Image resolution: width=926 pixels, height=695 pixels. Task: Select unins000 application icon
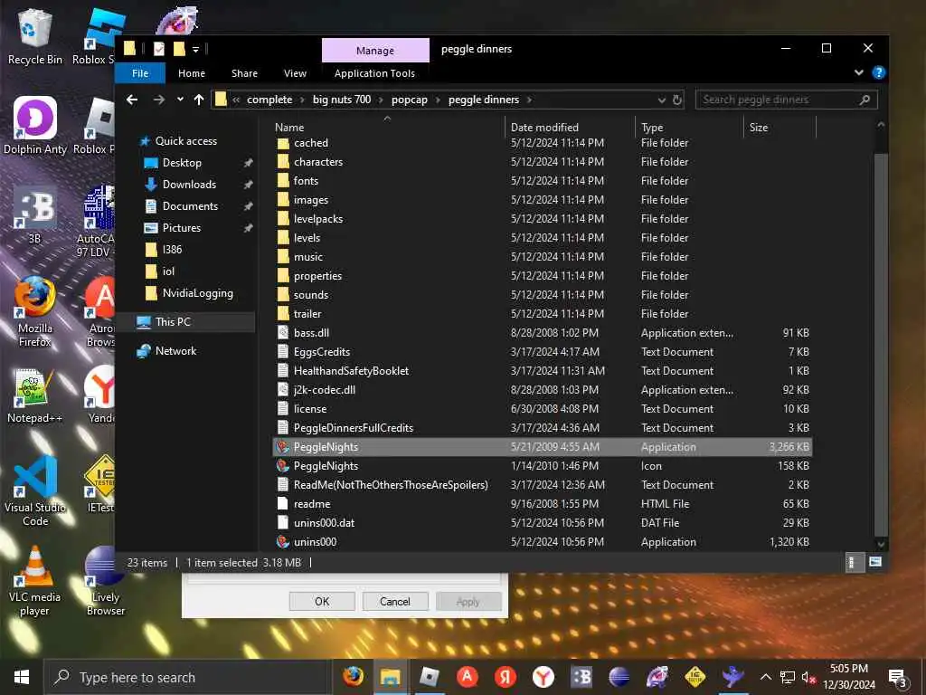pos(283,542)
